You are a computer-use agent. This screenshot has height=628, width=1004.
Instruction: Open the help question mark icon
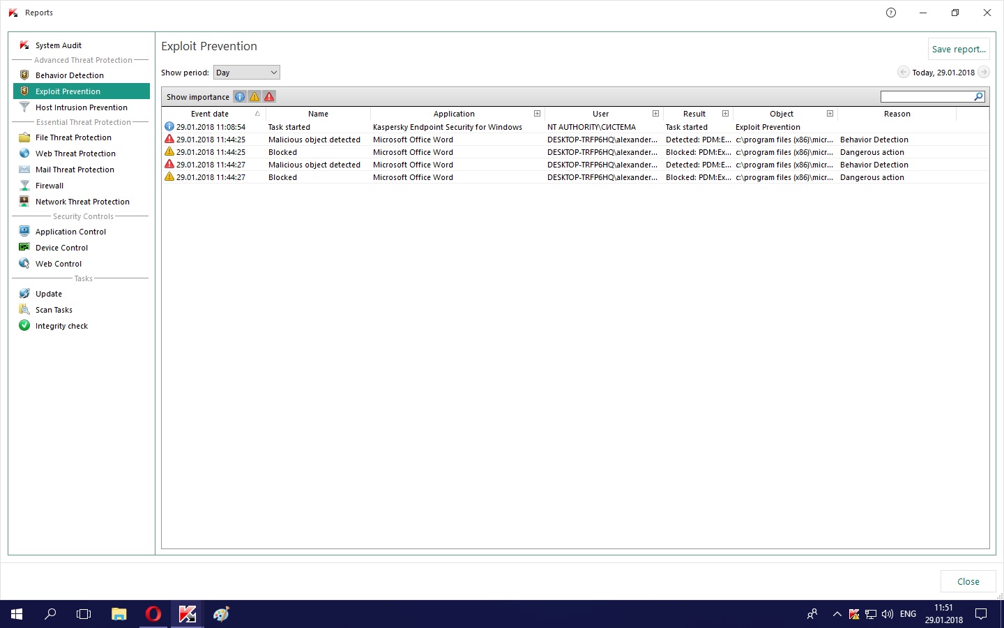tap(891, 13)
